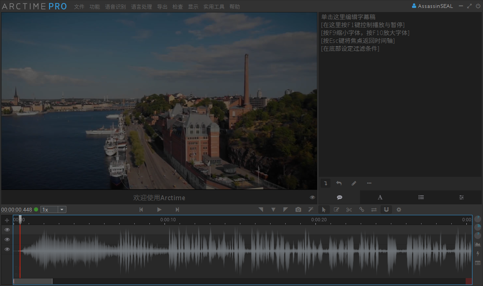The width and height of the screenshot is (483, 286).
Task: Toggle the magnet snapping button
Action: 386,210
